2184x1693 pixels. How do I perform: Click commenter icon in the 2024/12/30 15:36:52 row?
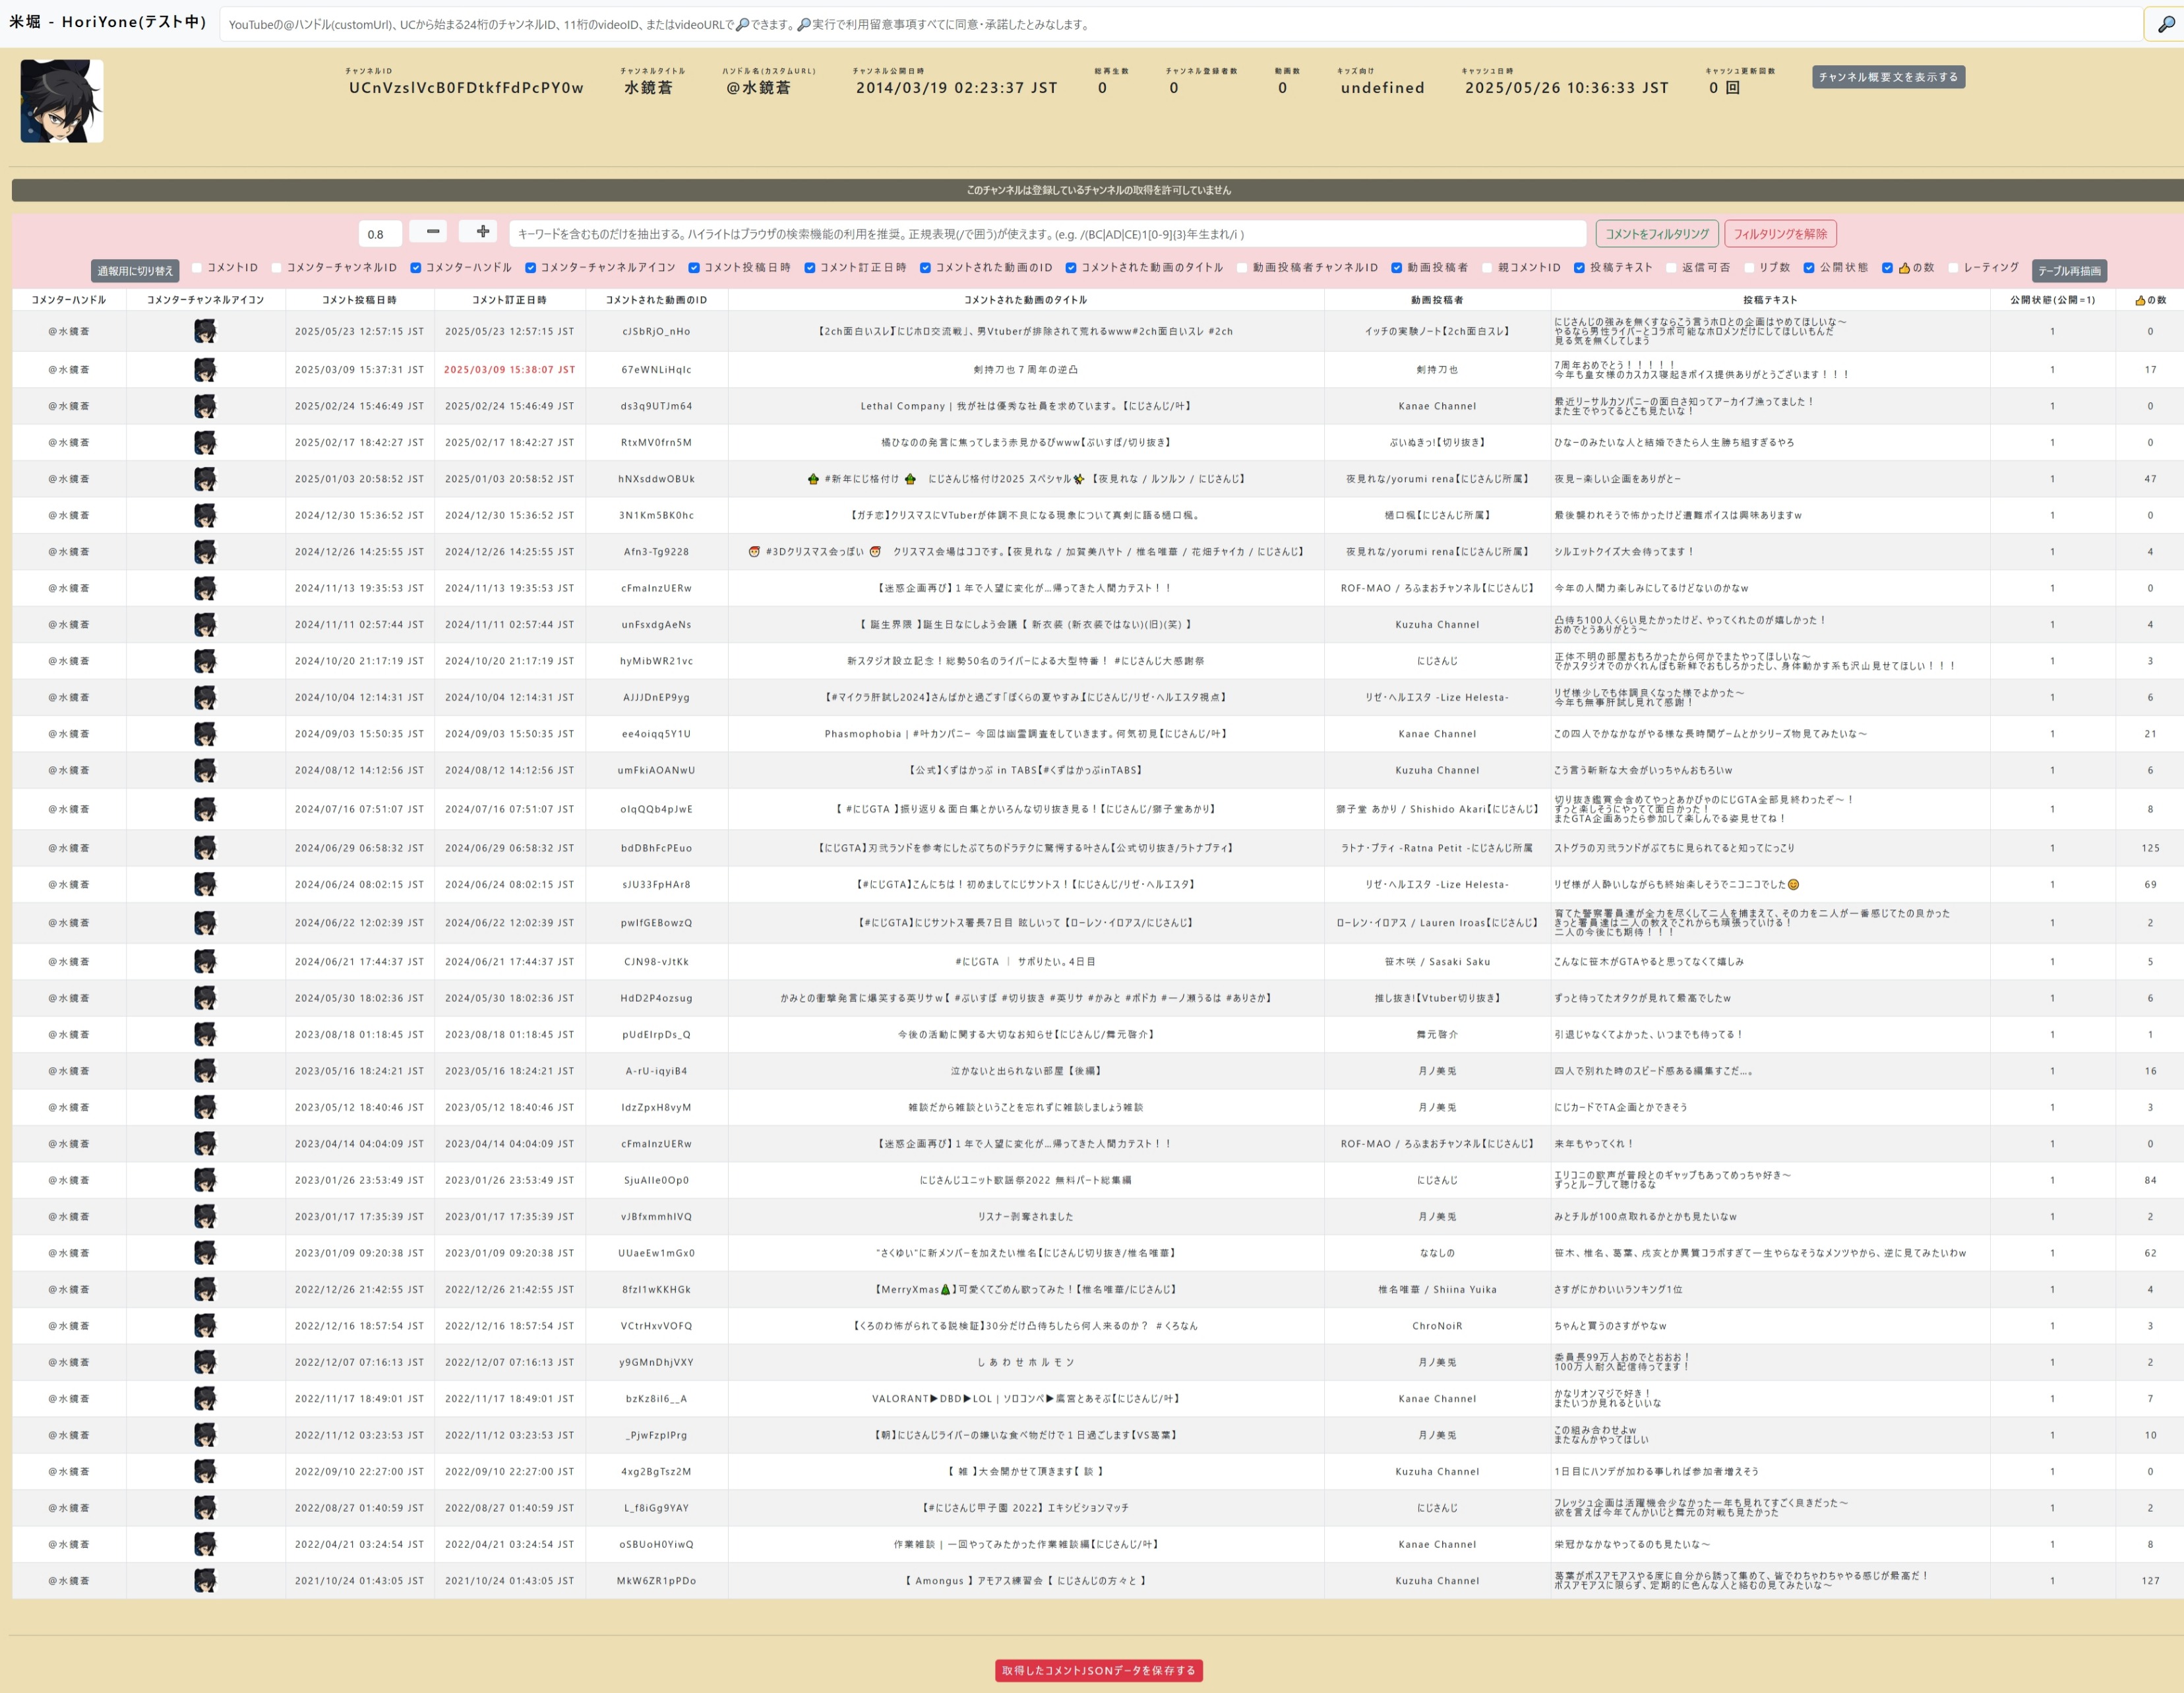click(x=205, y=515)
